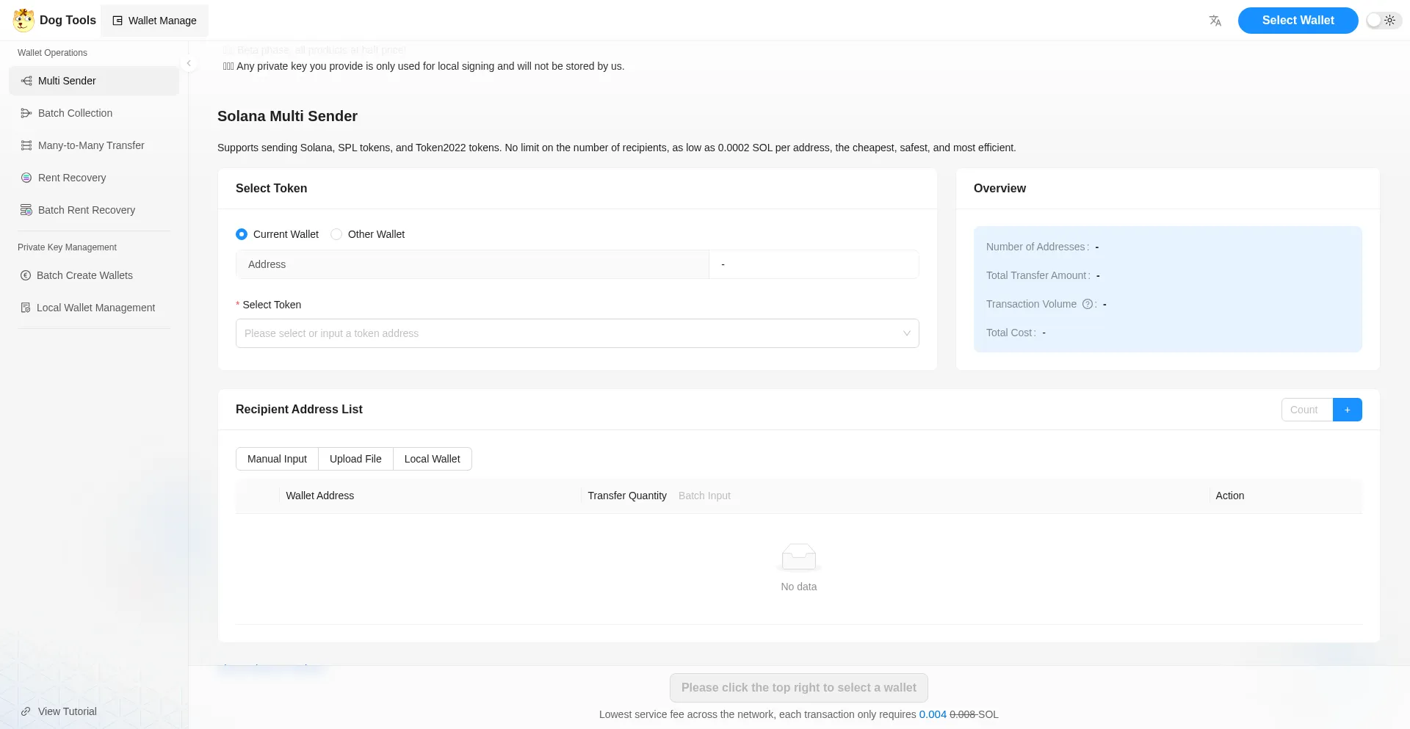This screenshot has width=1410, height=729.
Task: Click the Multi Sender sidebar icon
Action: (x=26, y=81)
